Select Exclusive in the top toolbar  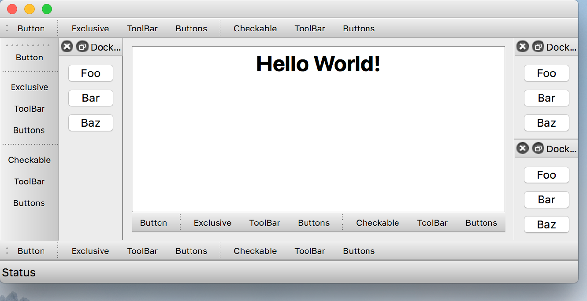pyautogui.click(x=90, y=28)
